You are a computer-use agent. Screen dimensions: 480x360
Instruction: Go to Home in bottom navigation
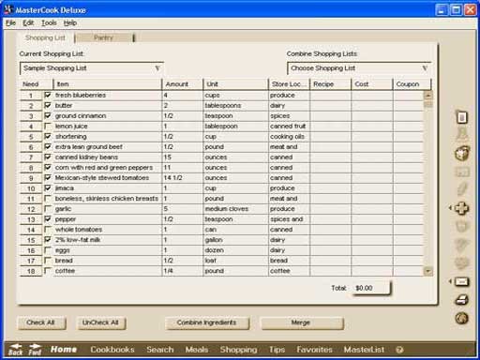64,350
